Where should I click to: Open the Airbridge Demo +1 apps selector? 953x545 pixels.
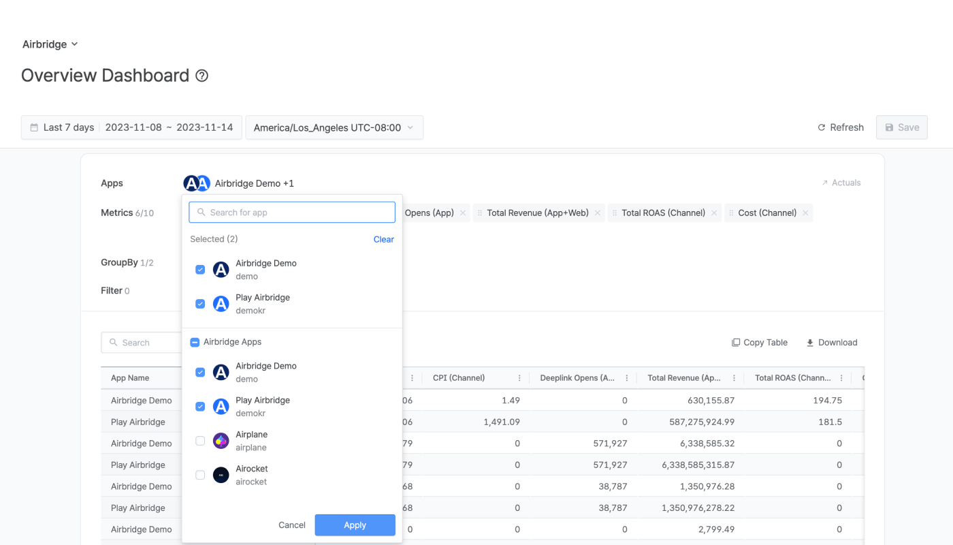point(238,183)
